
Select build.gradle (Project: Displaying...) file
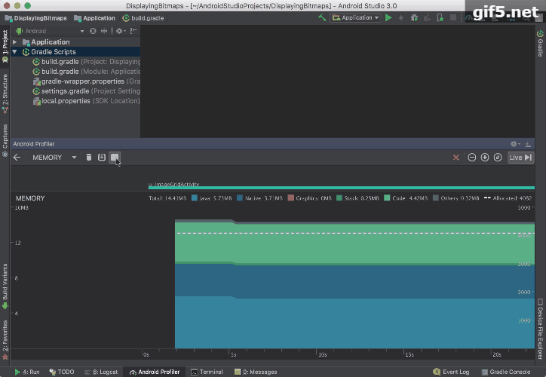tap(86, 62)
